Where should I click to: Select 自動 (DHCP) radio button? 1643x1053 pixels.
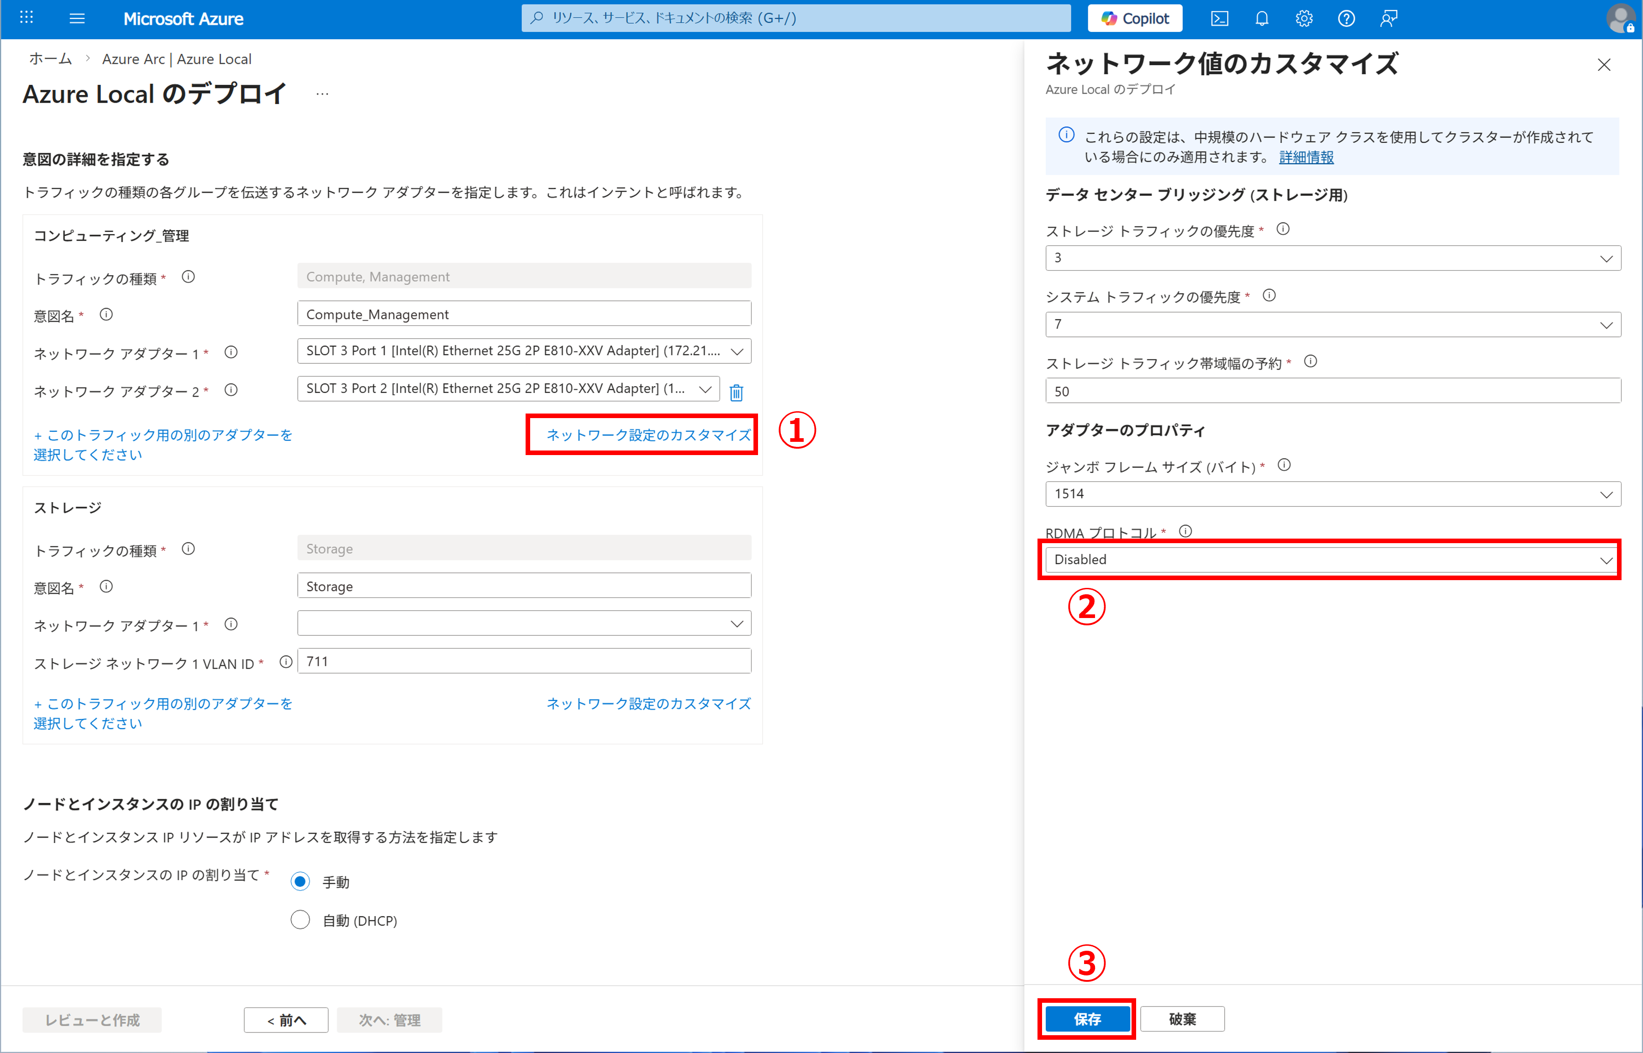click(x=300, y=920)
